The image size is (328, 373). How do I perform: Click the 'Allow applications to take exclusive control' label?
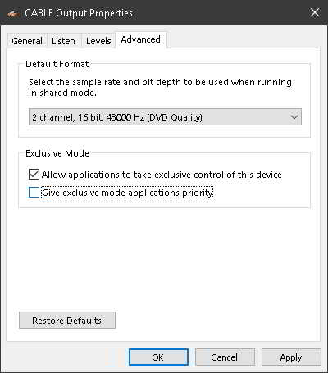pyautogui.click(x=162, y=175)
